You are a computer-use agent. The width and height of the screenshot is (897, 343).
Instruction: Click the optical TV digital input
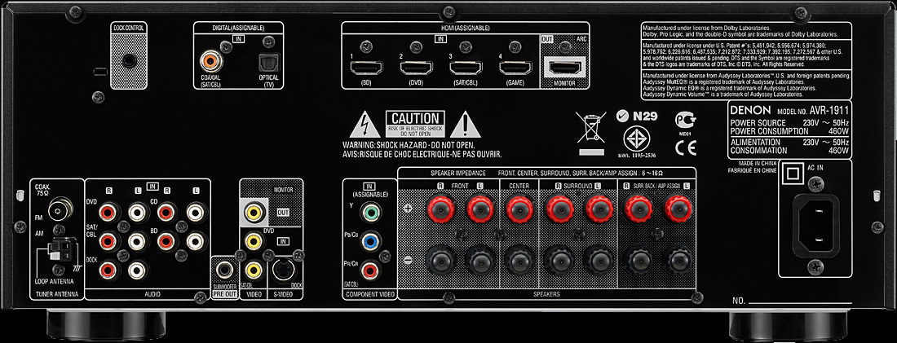pos(268,61)
